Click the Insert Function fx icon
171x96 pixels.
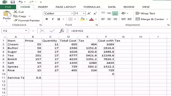point(62,31)
